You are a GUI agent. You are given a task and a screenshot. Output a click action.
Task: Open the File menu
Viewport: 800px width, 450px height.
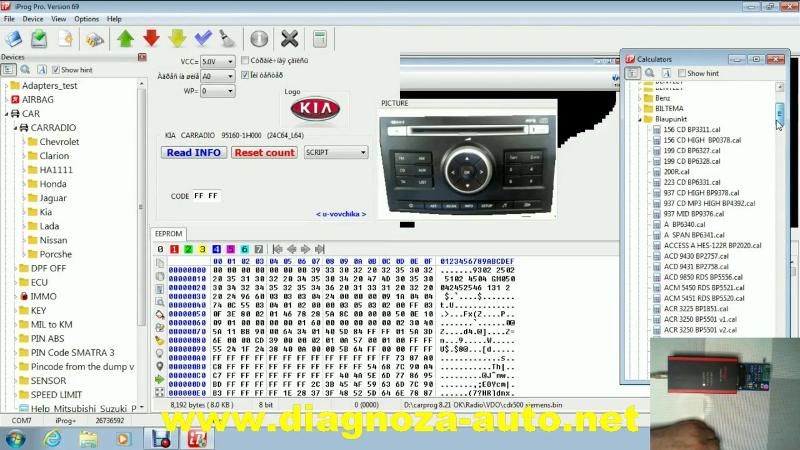(9, 19)
